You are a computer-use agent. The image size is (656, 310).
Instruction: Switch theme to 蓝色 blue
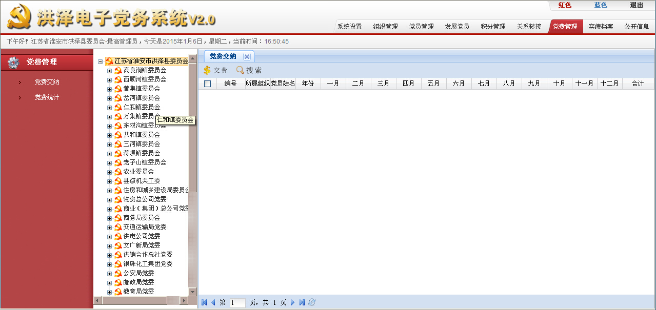[600, 5]
